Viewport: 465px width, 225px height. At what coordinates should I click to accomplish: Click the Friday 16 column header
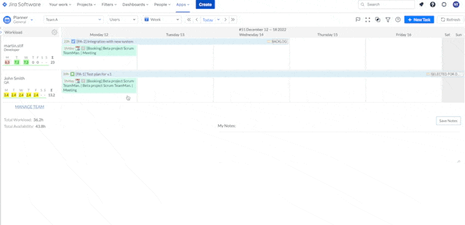click(403, 35)
